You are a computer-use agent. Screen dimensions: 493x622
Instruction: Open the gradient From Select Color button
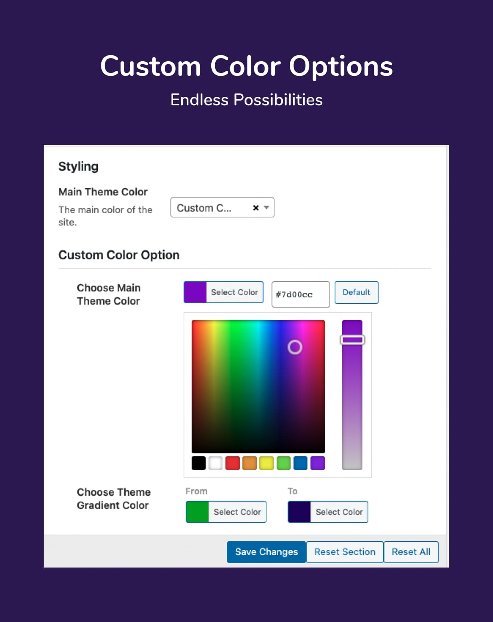point(237,512)
